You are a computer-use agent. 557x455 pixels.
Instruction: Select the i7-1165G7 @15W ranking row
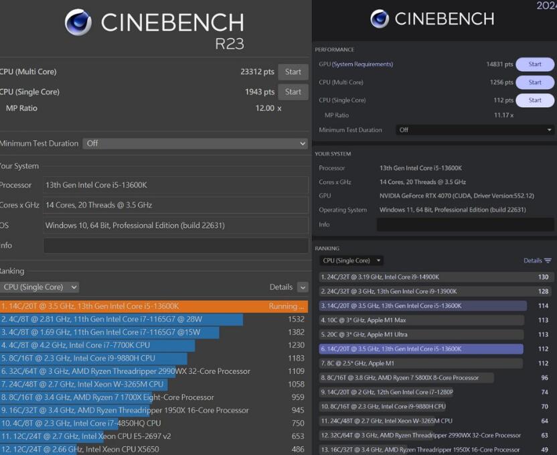[154, 332]
